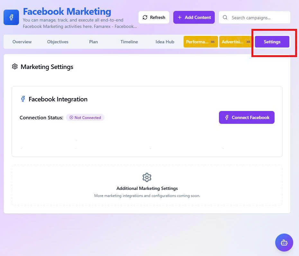Click the Connect Facebook button
This screenshot has height=256, width=299.
pyautogui.click(x=247, y=117)
